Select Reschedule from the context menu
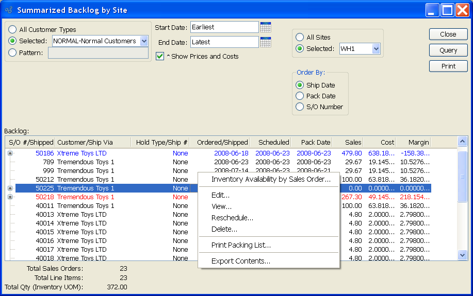The height and width of the screenshot is (296, 473). coord(232,218)
